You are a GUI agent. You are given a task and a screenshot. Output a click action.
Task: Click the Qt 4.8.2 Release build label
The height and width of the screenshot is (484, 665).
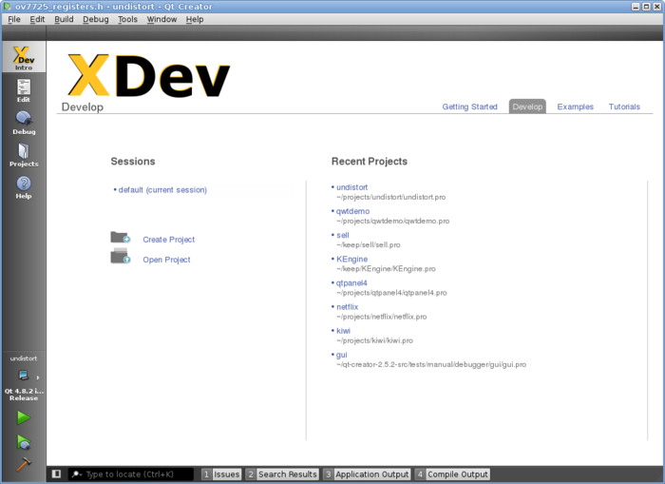[x=24, y=395]
